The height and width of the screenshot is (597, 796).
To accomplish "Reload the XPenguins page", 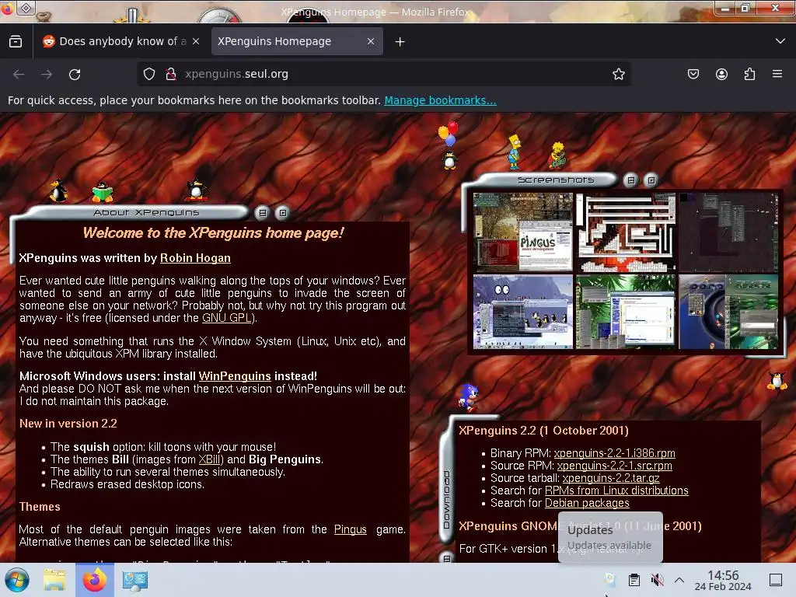I will coord(75,74).
